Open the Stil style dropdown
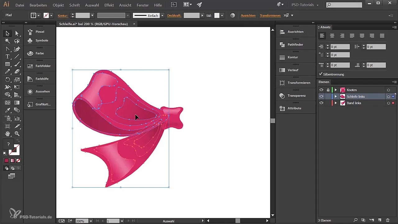This screenshot has height=224, width=398. (x=222, y=15)
